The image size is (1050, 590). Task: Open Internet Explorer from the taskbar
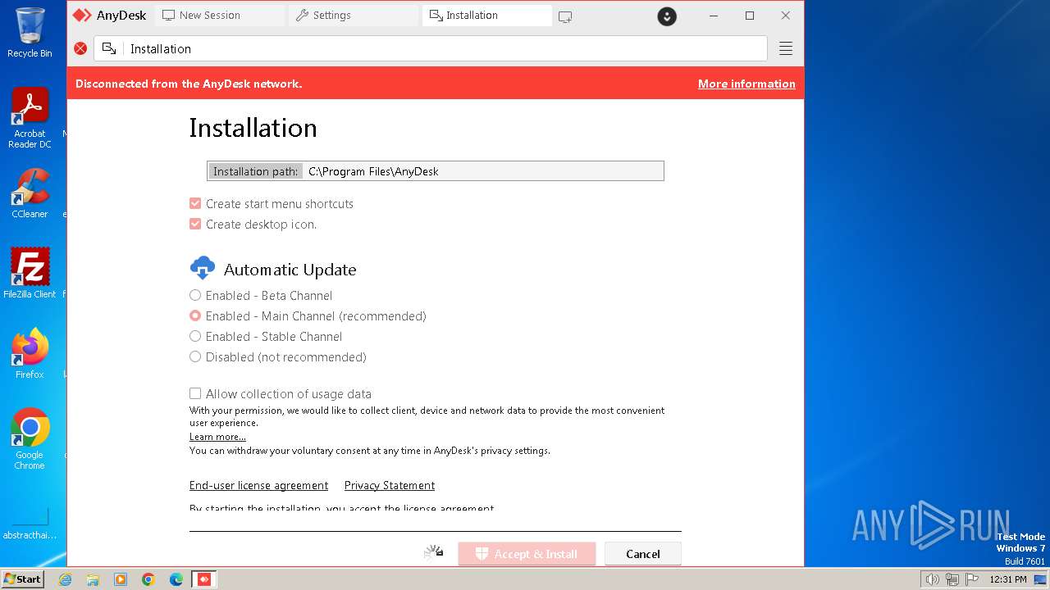[x=65, y=579]
